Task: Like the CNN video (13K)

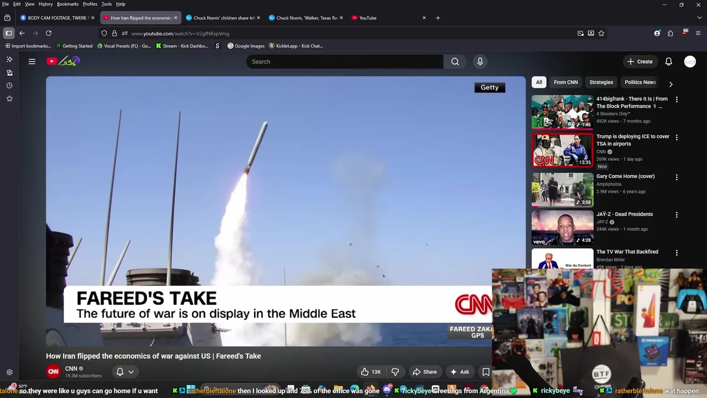Action: [x=371, y=372]
